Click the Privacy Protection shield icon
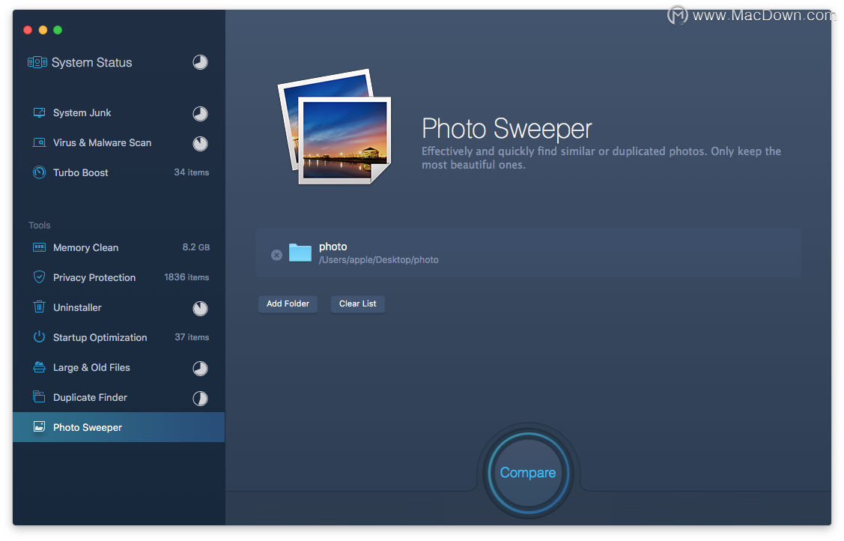Screen dimensions: 844x541 click(39, 277)
